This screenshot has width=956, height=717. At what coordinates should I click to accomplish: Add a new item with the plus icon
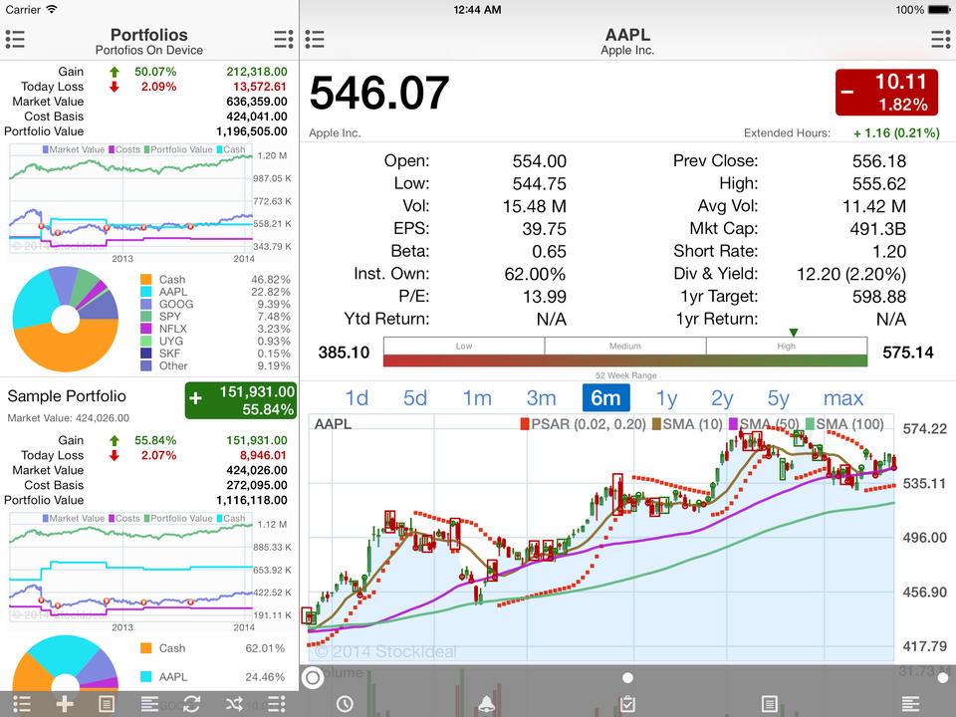coord(63,704)
